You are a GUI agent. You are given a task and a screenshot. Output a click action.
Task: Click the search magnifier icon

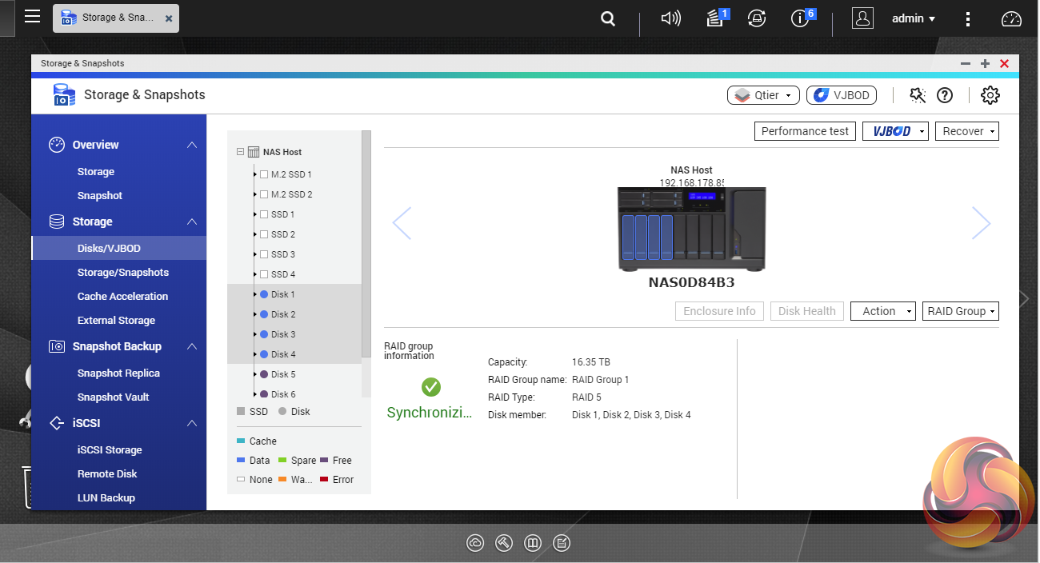(x=608, y=18)
